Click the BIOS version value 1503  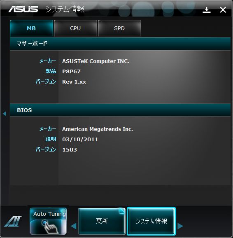click(70, 149)
